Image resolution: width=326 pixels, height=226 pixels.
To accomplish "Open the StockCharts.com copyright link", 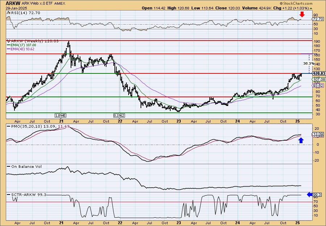I will tap(296, 3).
